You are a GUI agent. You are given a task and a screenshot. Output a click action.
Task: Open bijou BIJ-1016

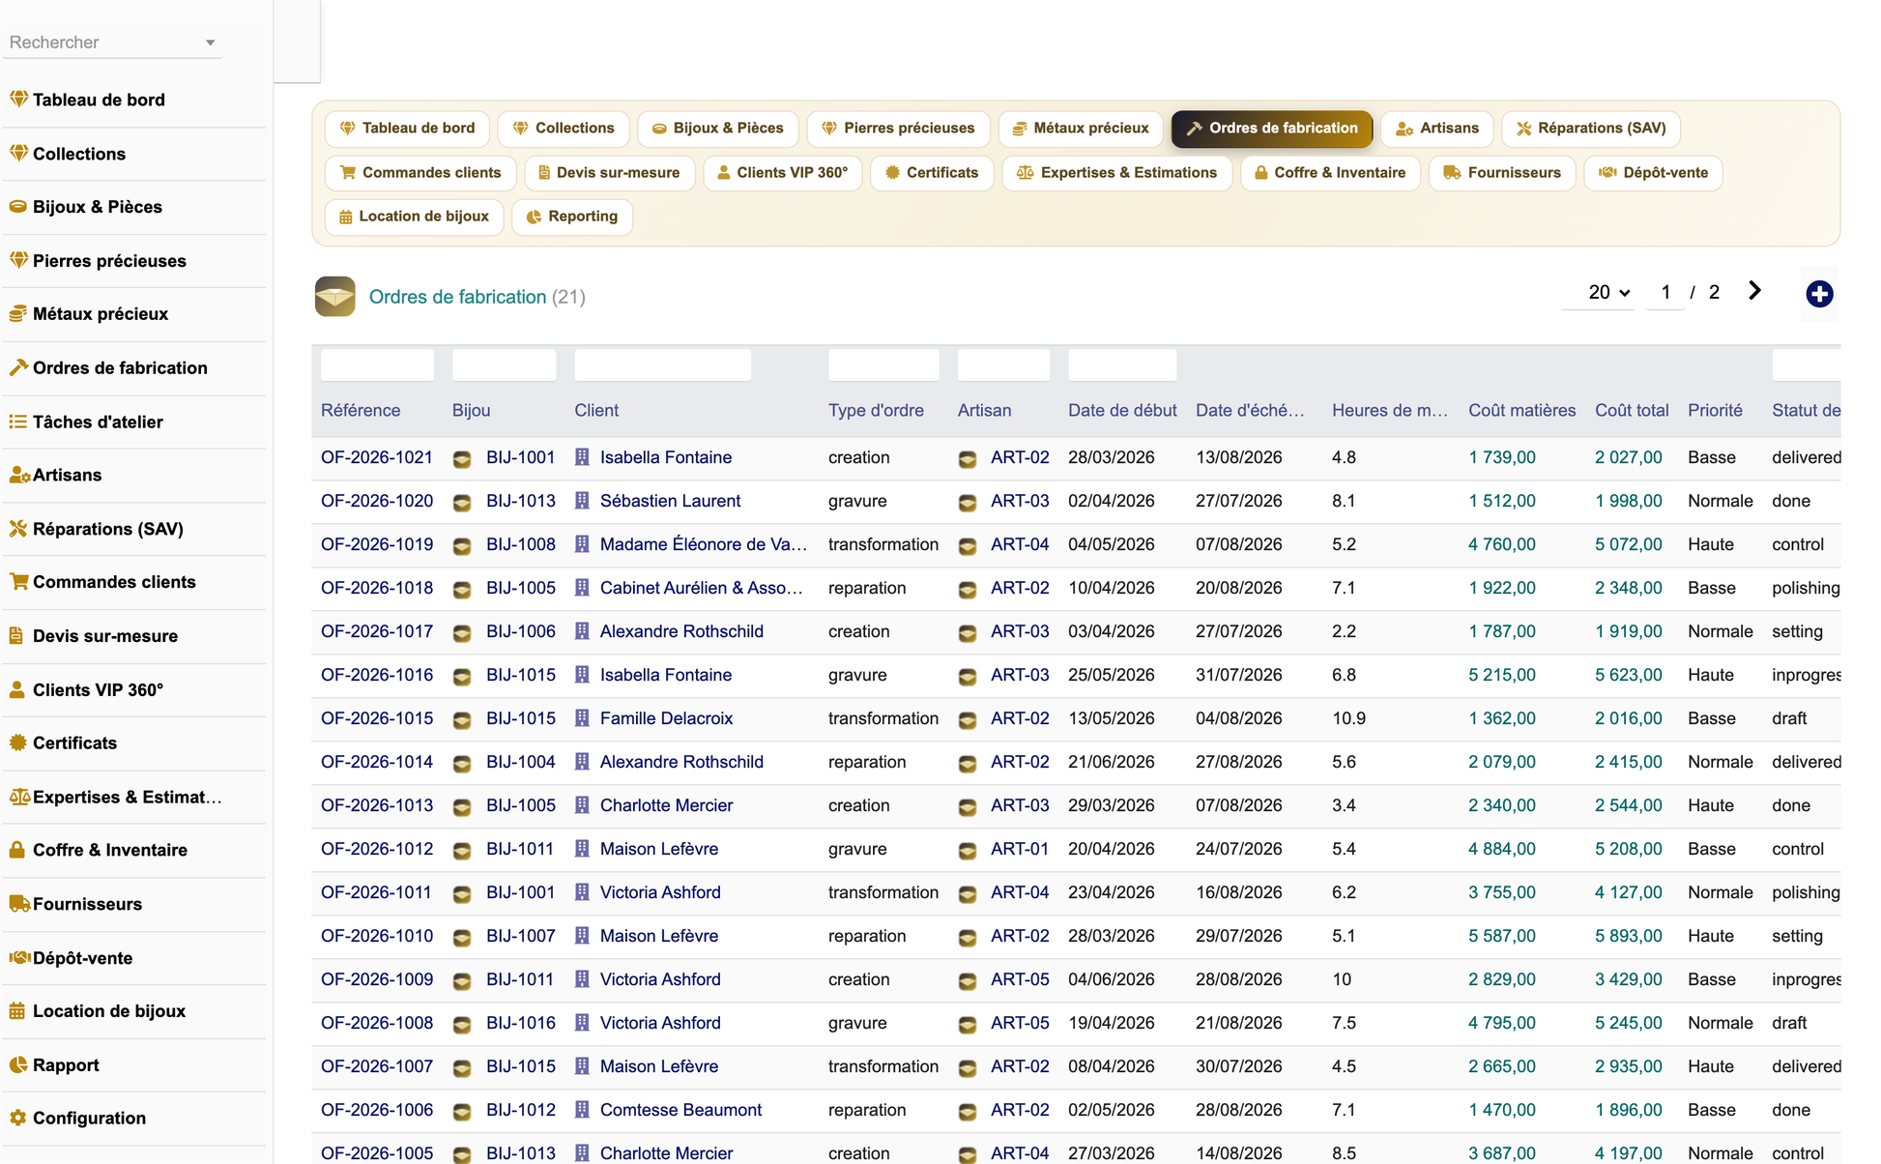(521, 1023)
